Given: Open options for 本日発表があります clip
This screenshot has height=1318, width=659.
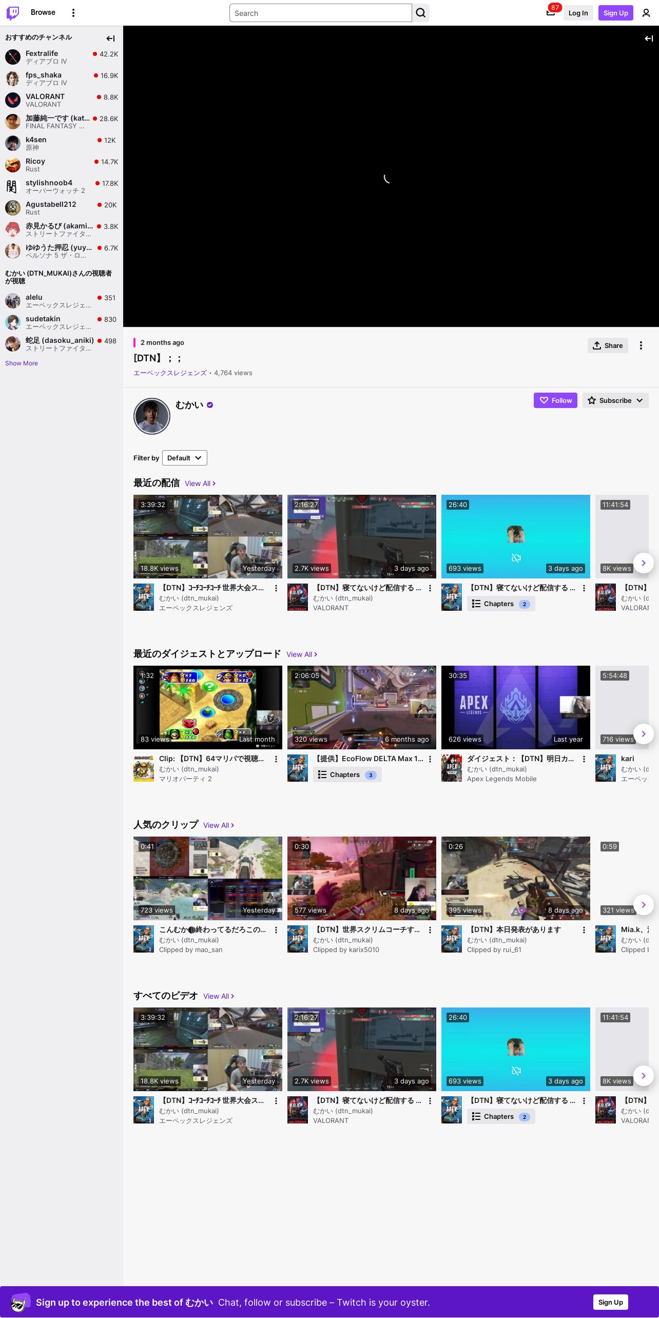Looking at the screenshot, I should (584, 930).
